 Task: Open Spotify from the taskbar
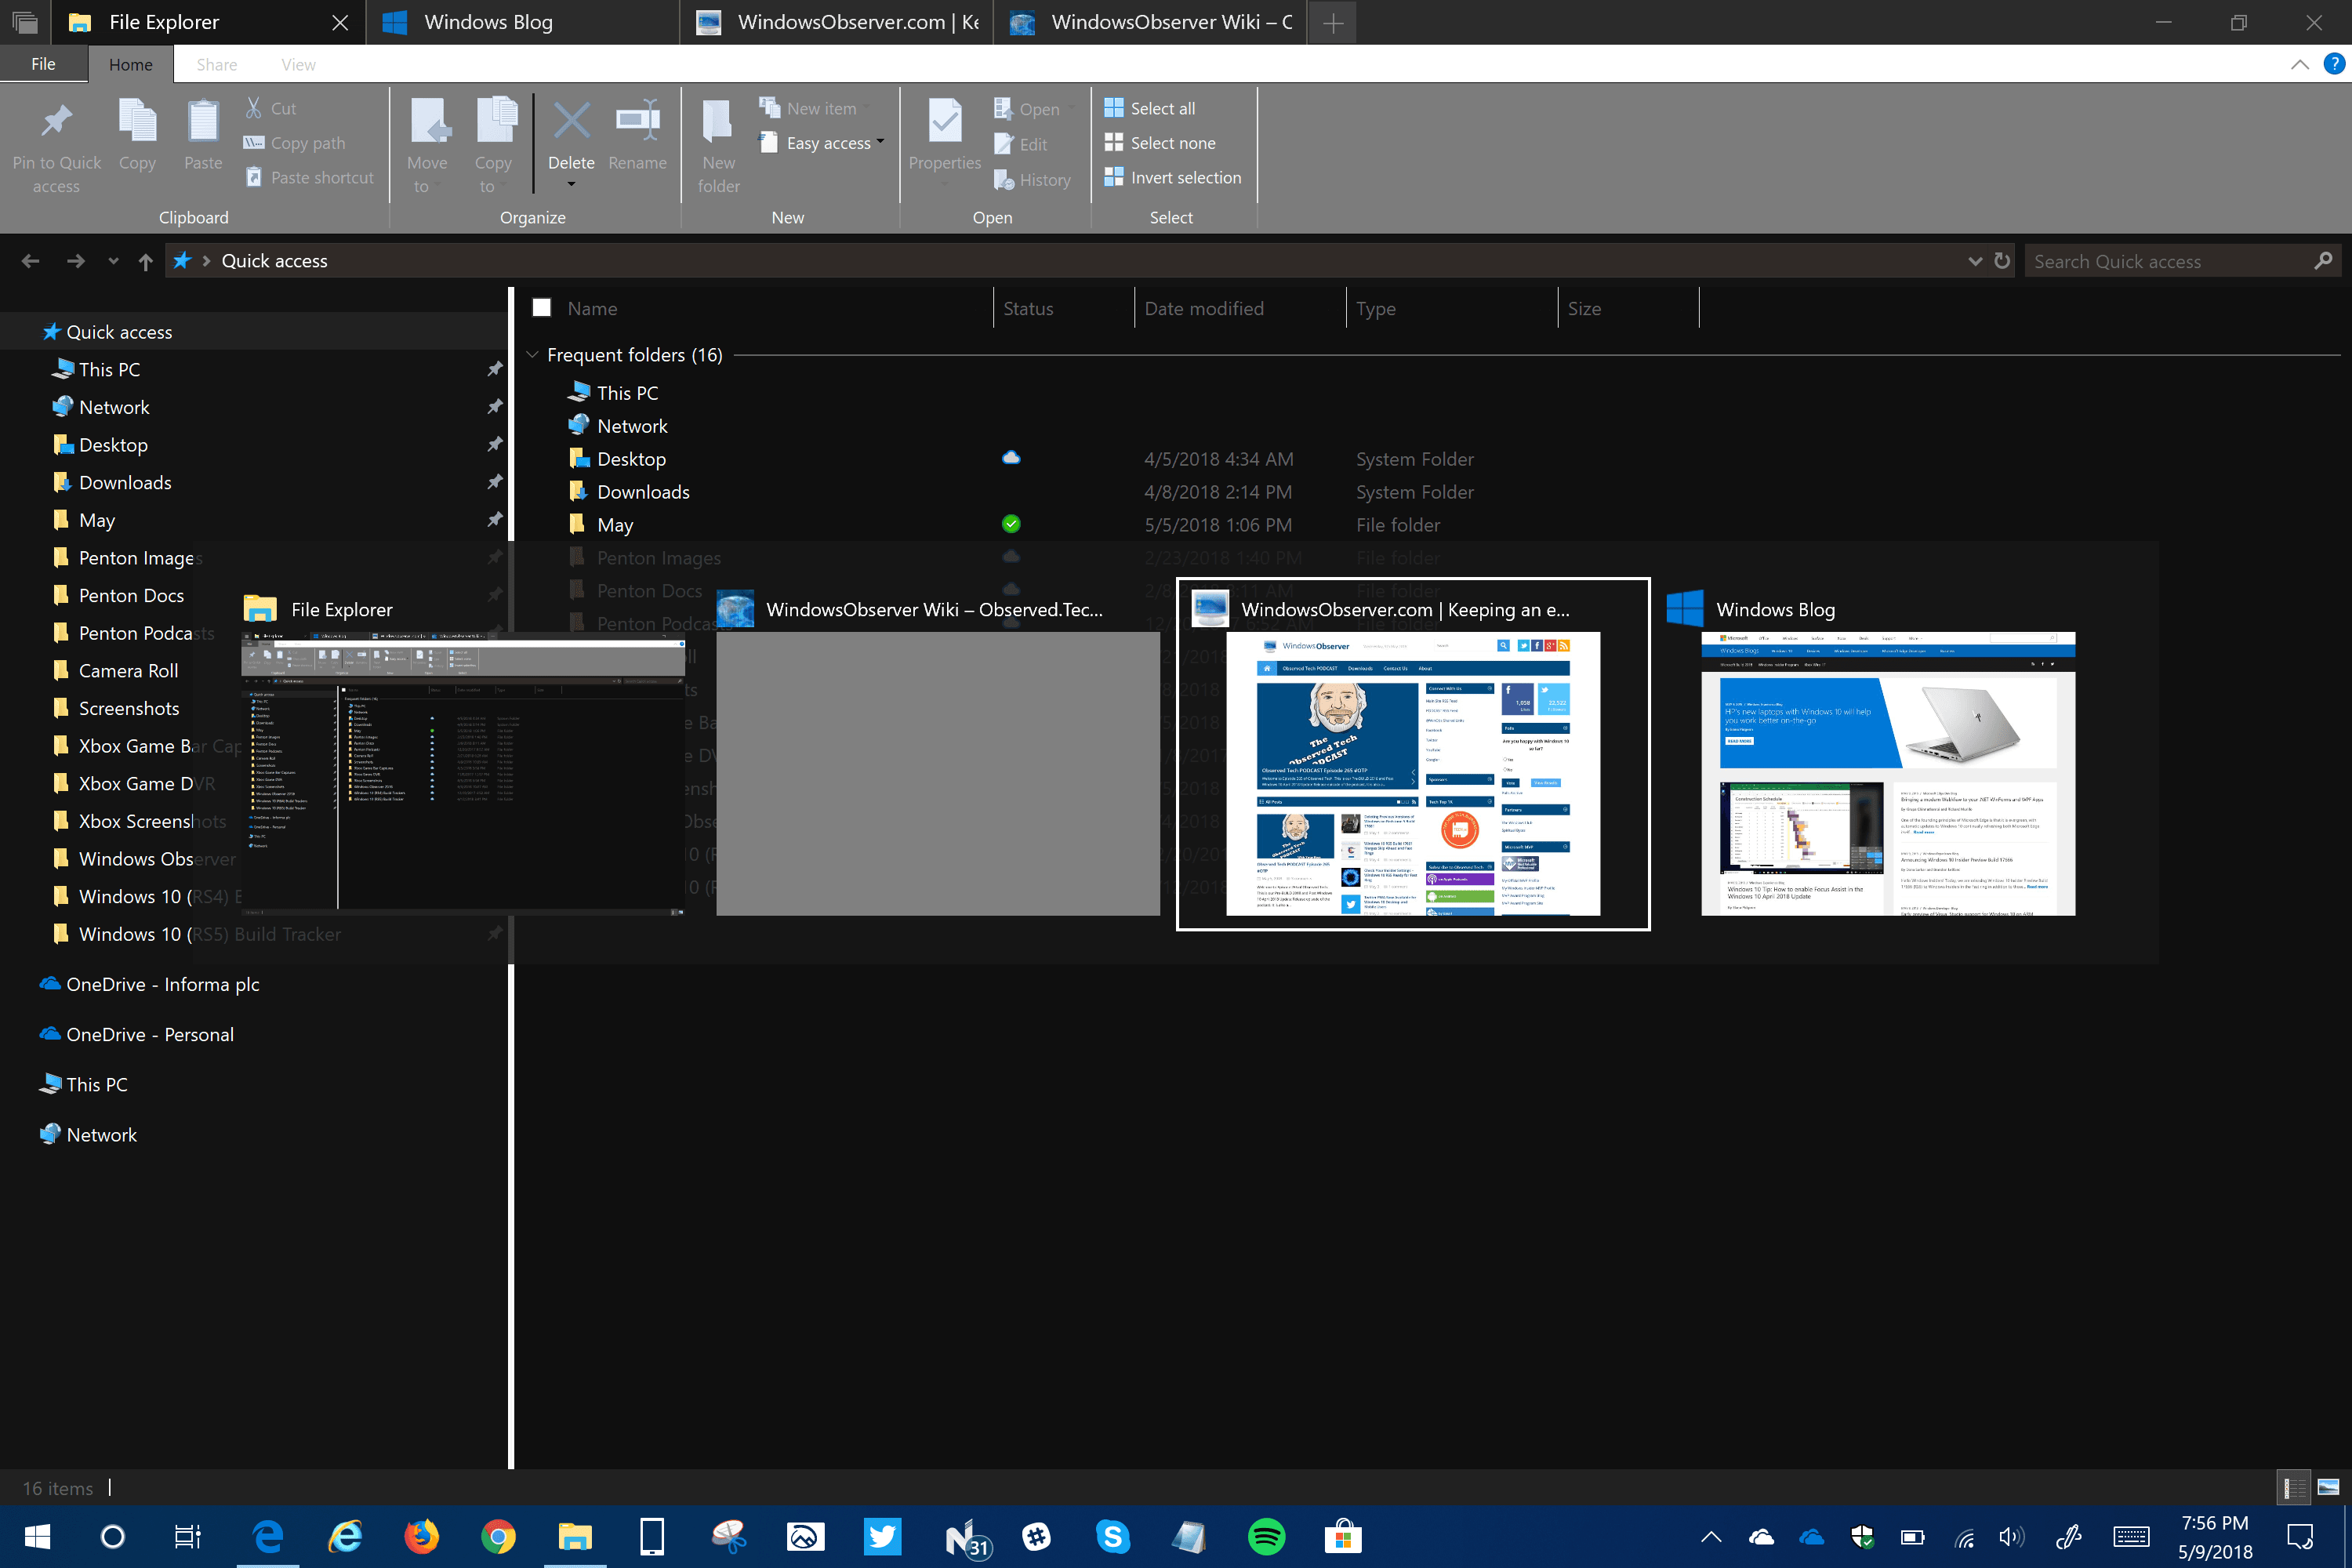pyautogui.click(x=1266, y=1536)
